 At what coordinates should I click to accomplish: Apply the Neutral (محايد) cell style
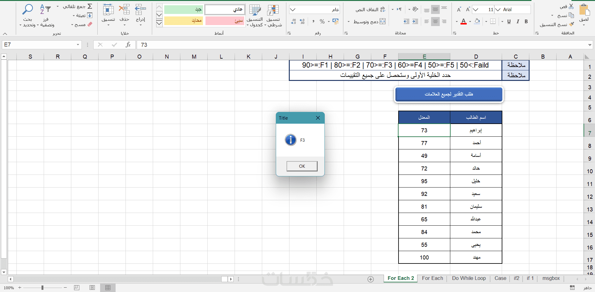(x=183, y=21)
